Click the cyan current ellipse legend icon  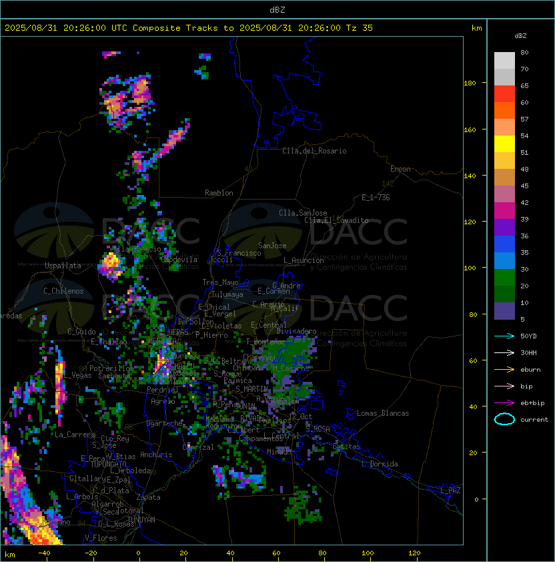[504, 419]
